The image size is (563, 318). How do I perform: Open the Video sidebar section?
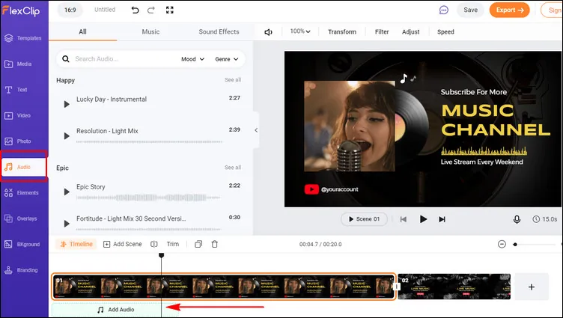coord(18,115)
